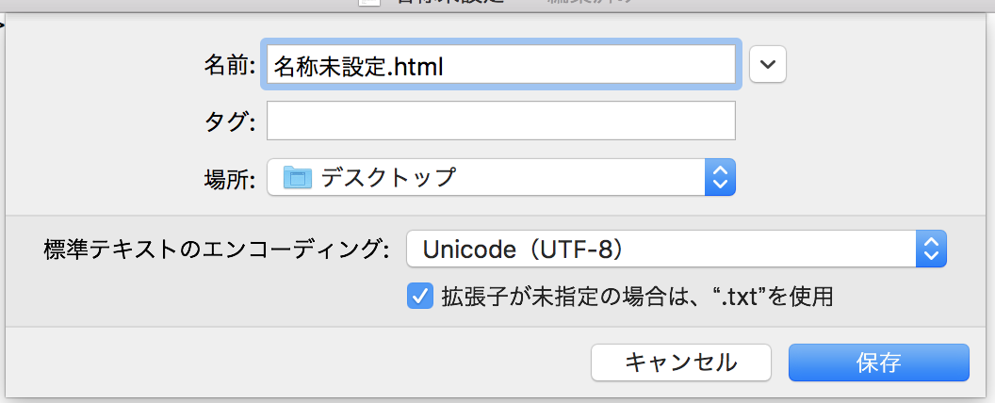Click into the 名前 filename field
Viewport: 995px width, 403px height.
[584, 66]
